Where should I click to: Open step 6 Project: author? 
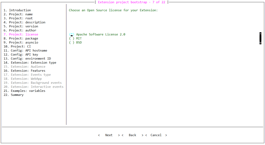[x=20, y=30]
